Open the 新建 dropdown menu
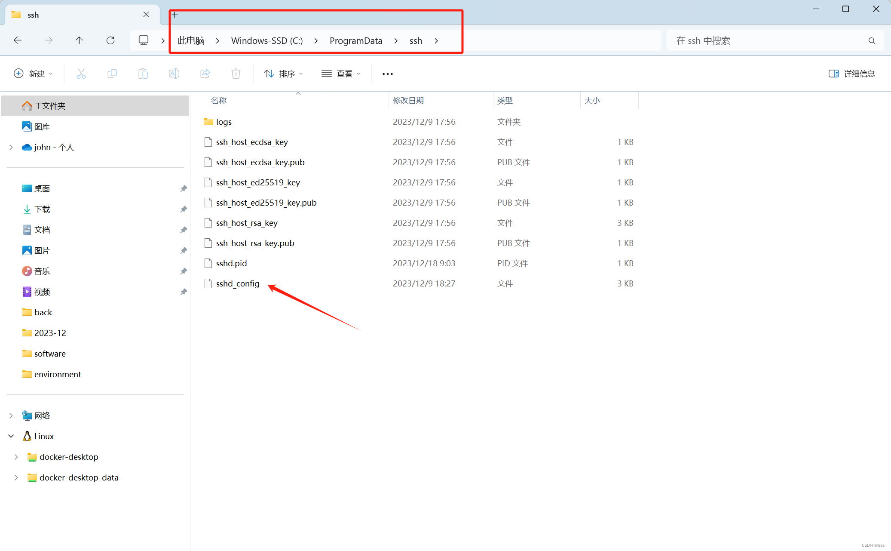 click(x=33, y=74)
